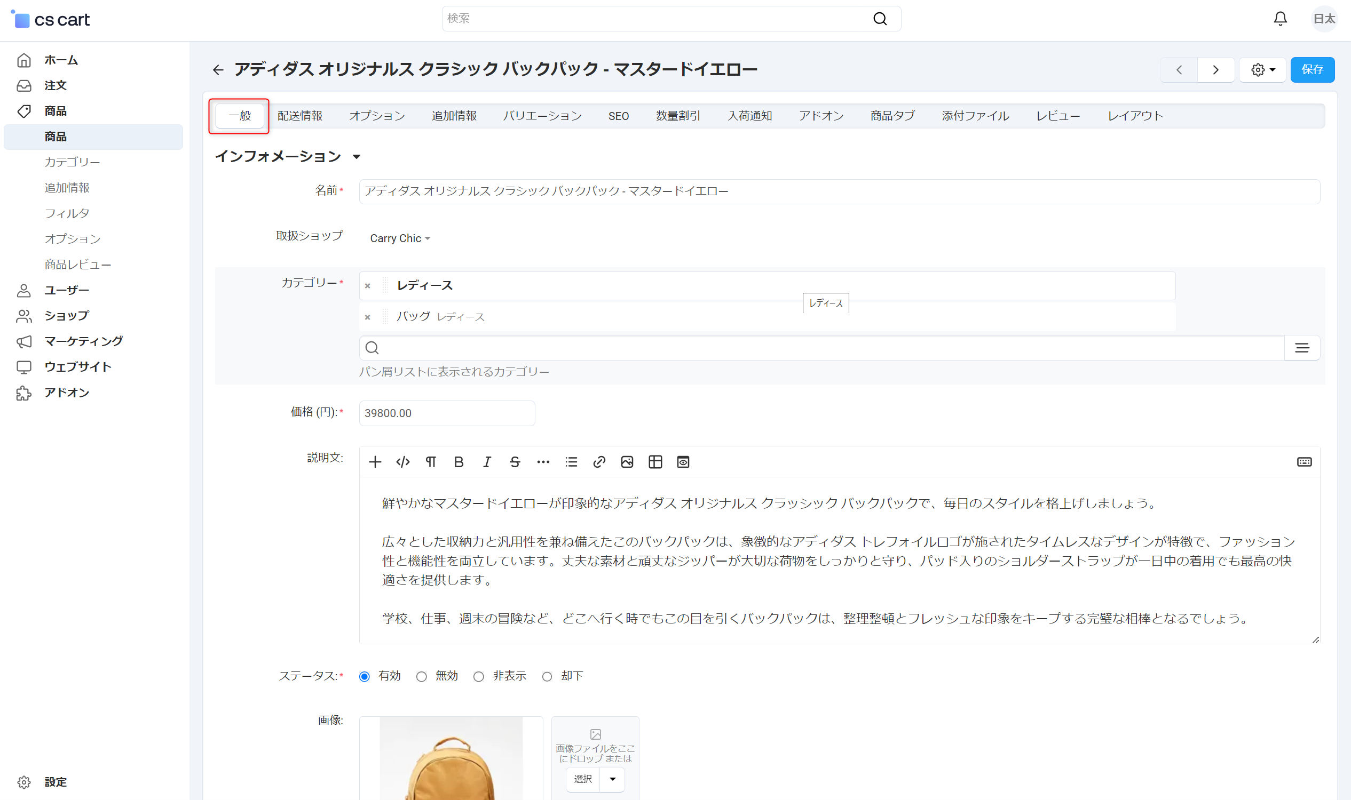Viewport: 1351px width, 800px height.
Task: Select the 無効 status radio button
Action: (x=421, y=677)
